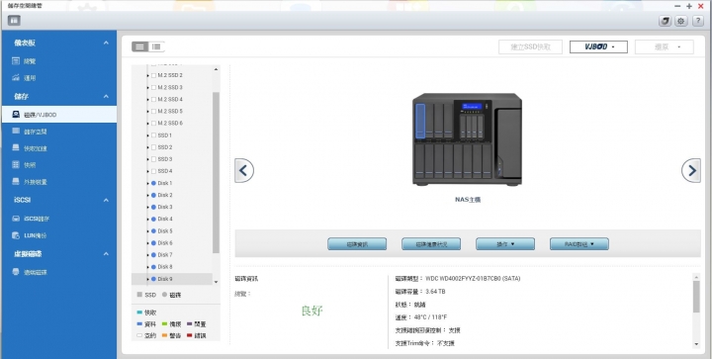Open the settings gear icon
Image resolution: width=712 pixels, height=359 pixels.
[680, 21]
